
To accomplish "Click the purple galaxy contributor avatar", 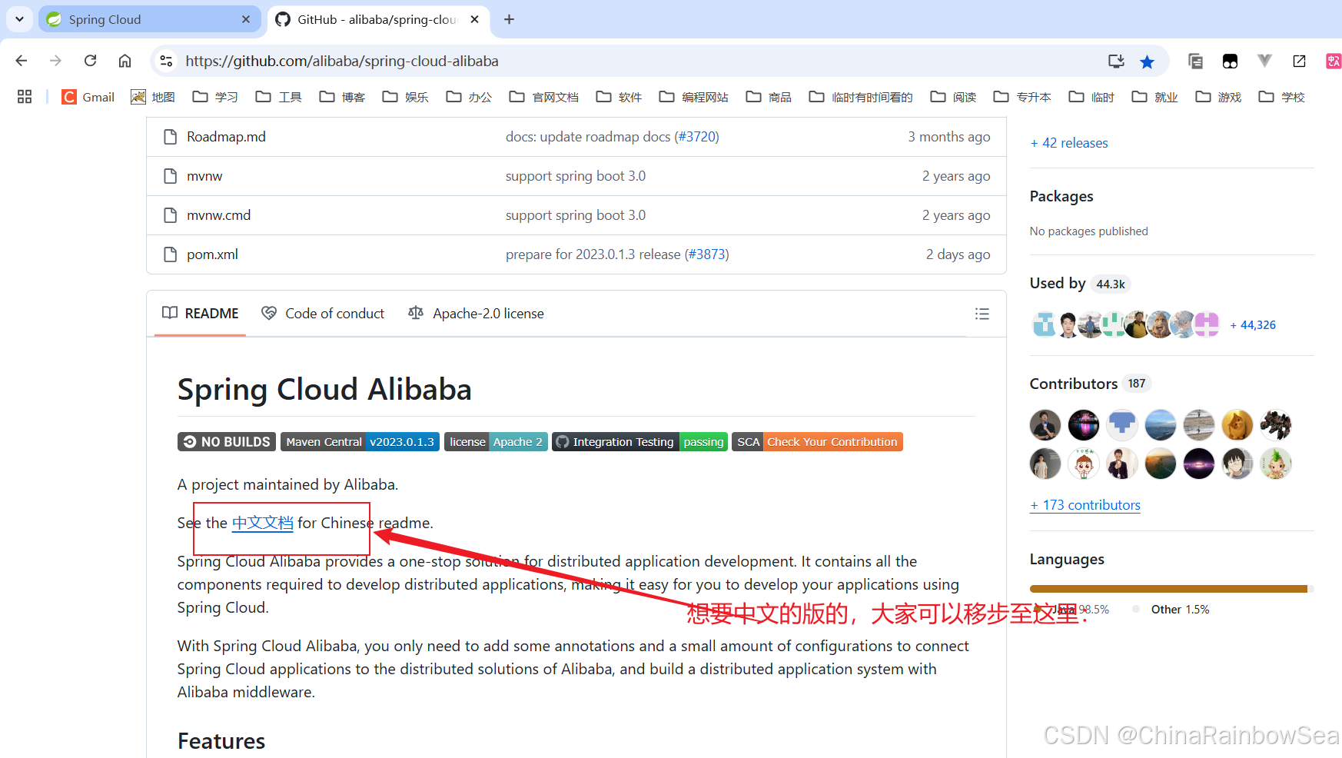I will click(1199, 464).
